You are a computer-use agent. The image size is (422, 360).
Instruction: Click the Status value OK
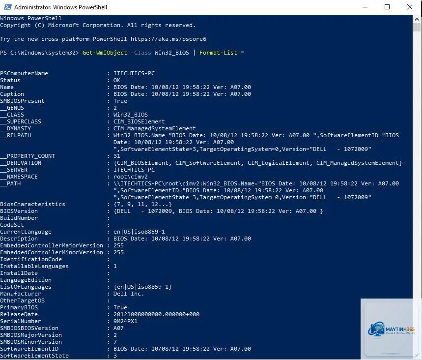tap(116, 80)
